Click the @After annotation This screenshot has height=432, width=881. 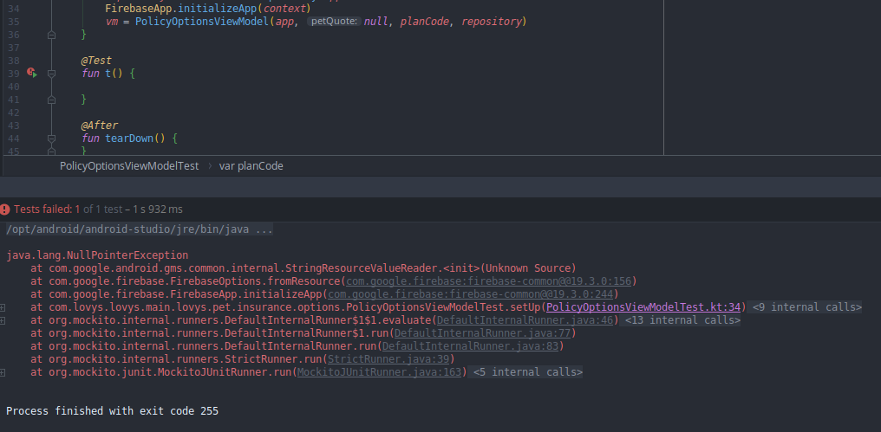pyautogui.click(x=100, y=126)
